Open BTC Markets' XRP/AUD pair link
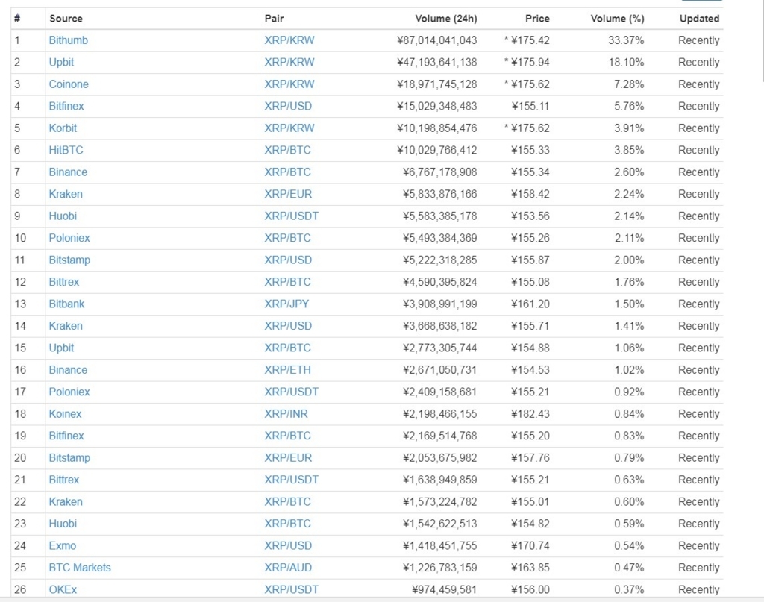The width and height of the screenshot is (764, 602). [x=288, y=568]
